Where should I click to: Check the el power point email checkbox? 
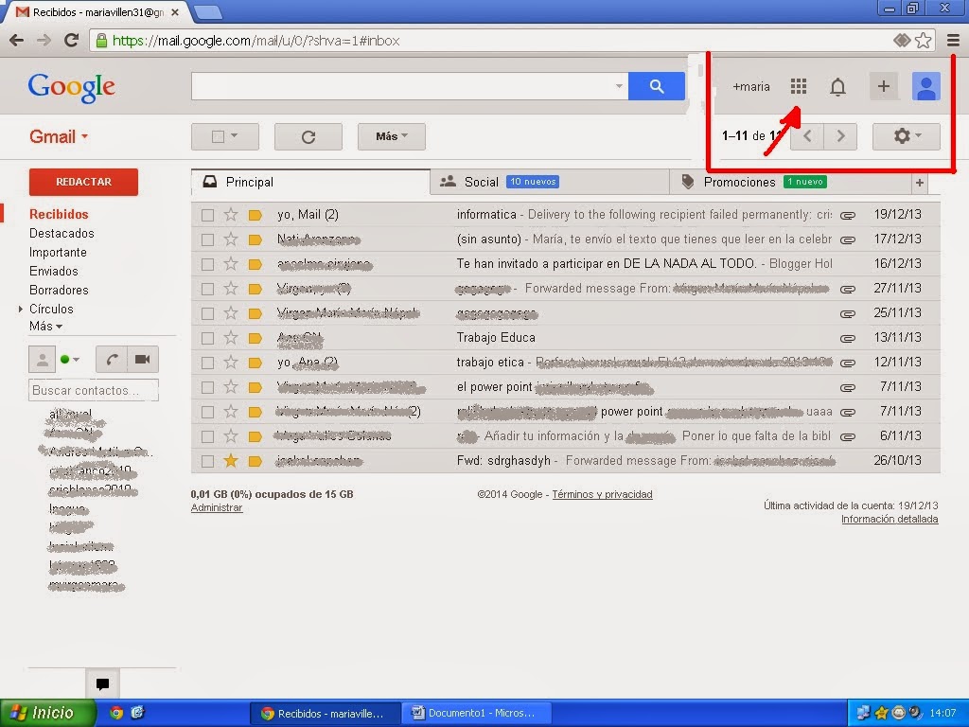[x=207, y=387]
